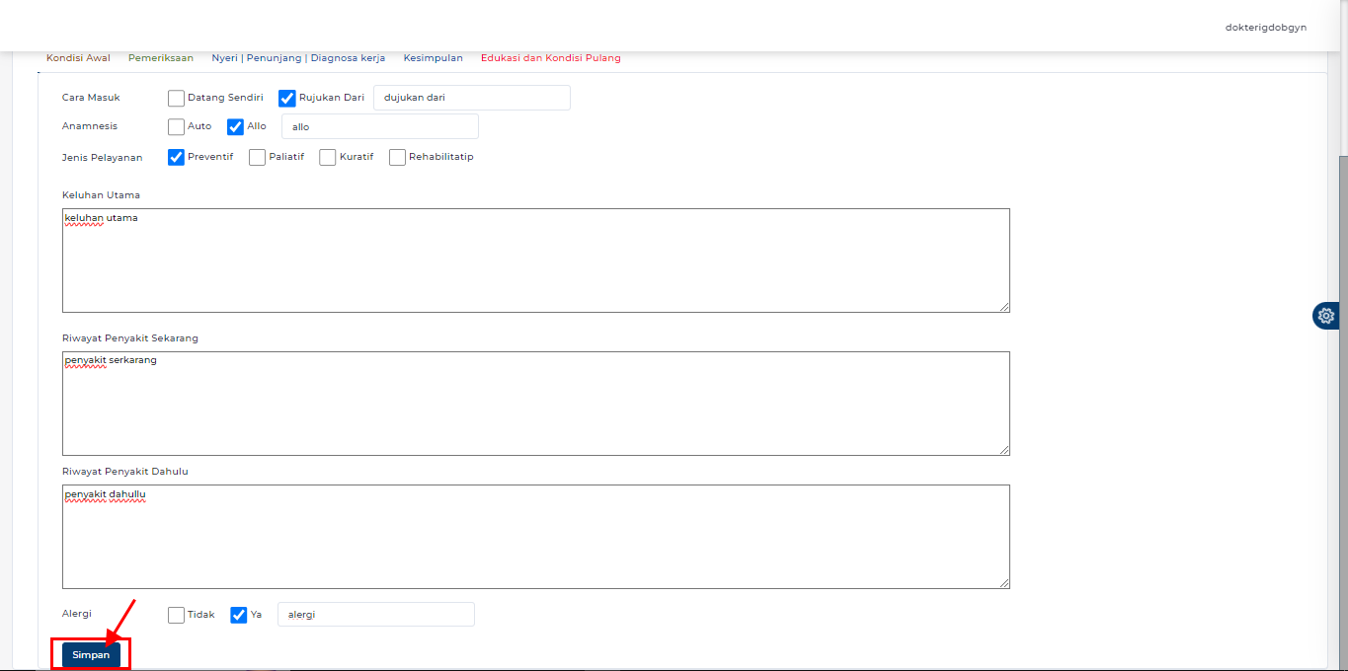Open the gear settings icon on right edge
The height and width of the screenshot is (671, 1348).
[1325, 316]
